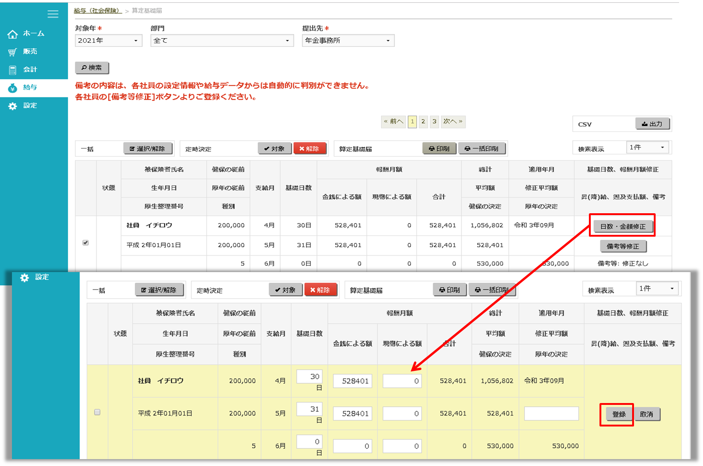Viewport: 703px width, 466px height.
Task: Click the 検索 search button with magnifier
Action: (92, 68)
